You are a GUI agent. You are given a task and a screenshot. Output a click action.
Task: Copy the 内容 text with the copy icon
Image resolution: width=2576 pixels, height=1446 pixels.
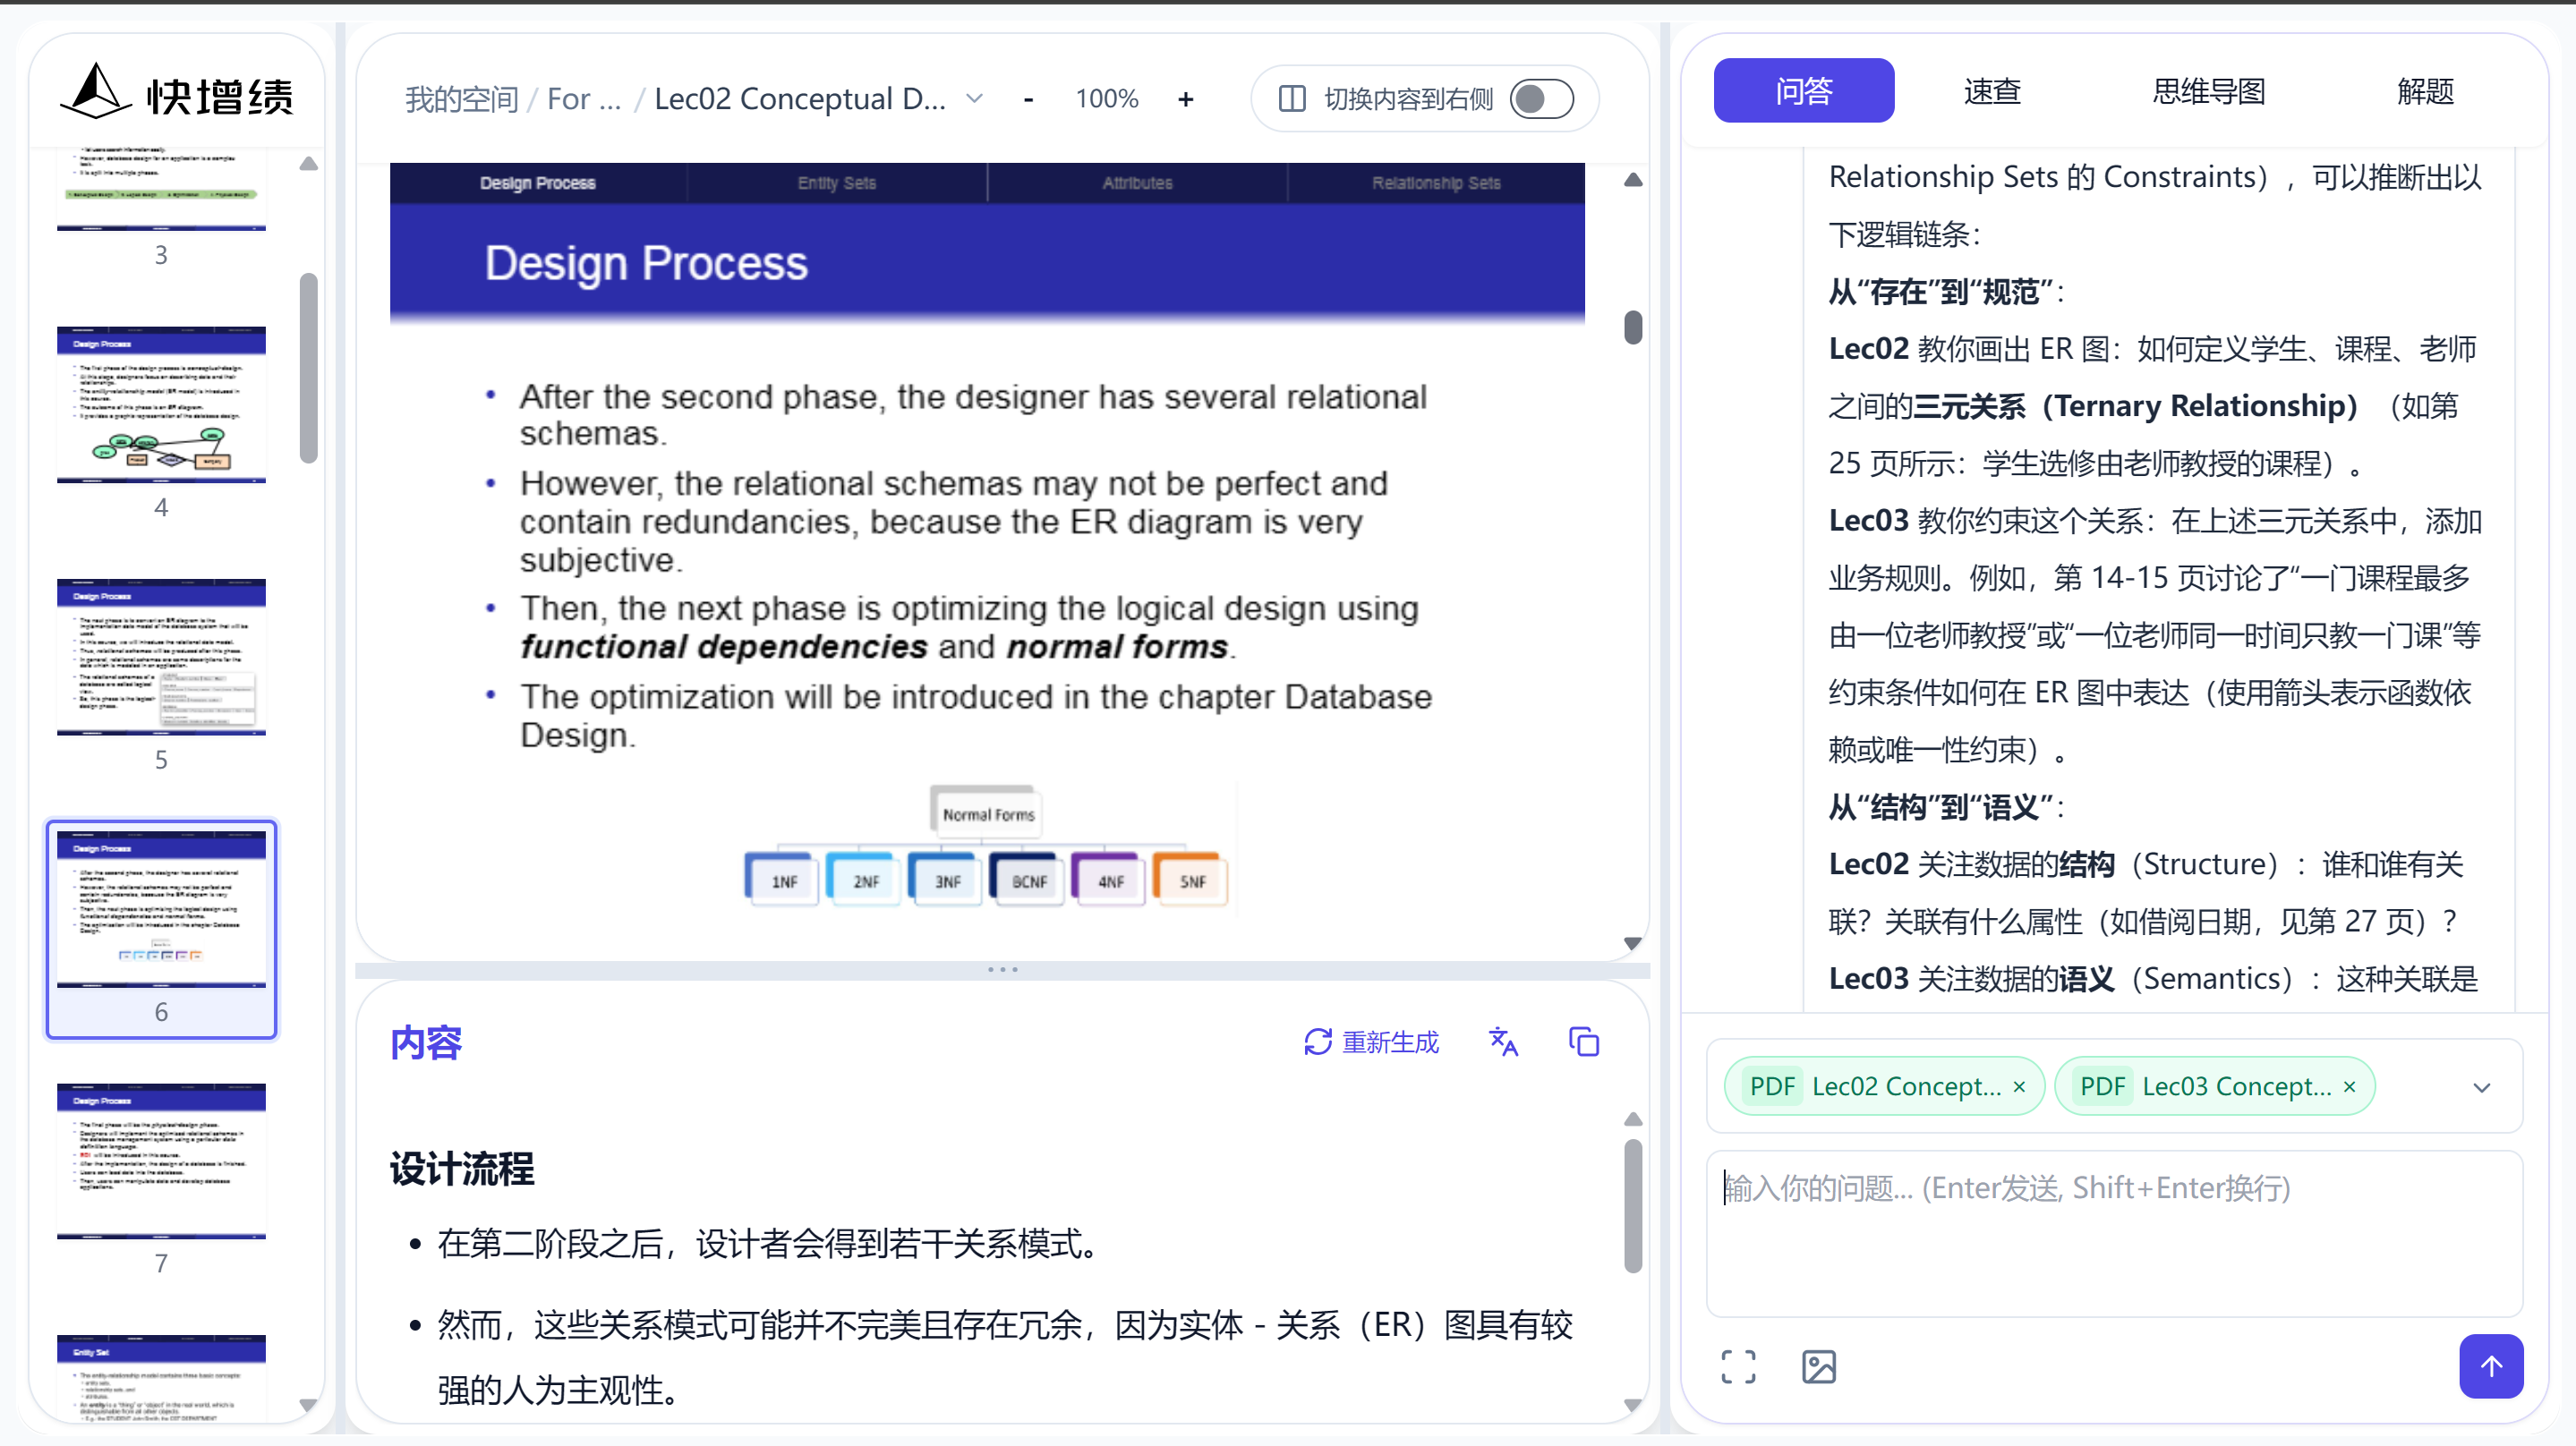coord(1584,1042)
